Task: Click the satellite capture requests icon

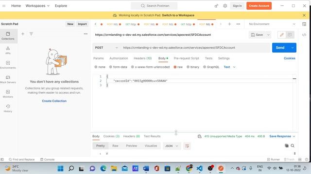Action: (216, 6)
